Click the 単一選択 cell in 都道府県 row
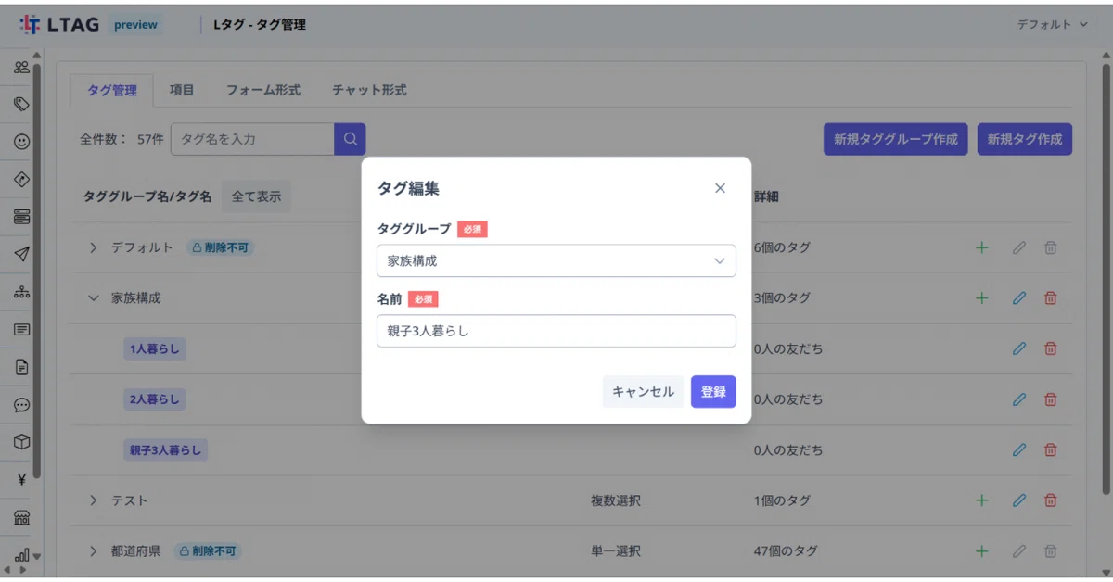This screenshot has width=1113, height=582. pos(616,550)
